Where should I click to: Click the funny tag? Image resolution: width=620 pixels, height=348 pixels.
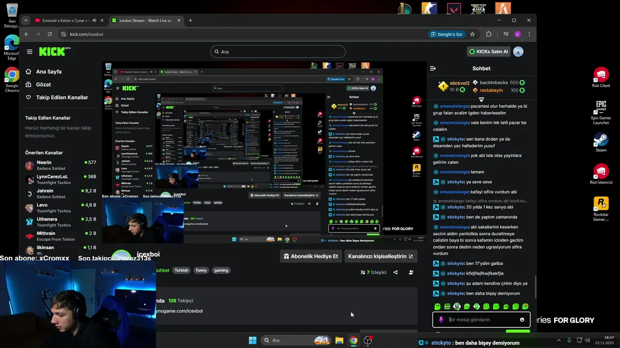201,270
